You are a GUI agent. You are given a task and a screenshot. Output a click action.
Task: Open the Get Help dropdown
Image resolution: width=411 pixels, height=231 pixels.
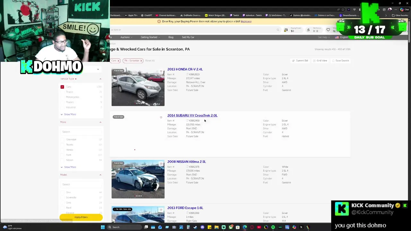pos(324,37)
